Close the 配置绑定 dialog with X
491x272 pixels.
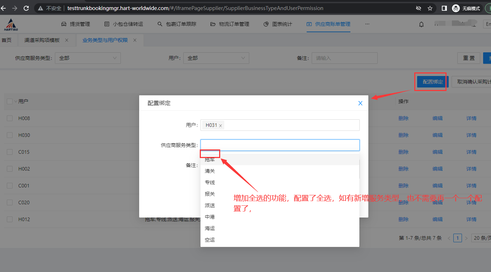point(360,103)
